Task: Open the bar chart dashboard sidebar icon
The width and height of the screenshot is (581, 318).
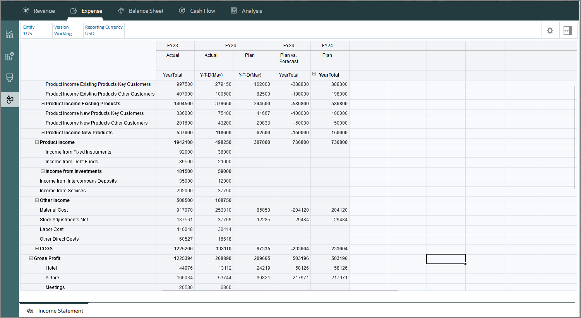Action: tap(10, 34)
